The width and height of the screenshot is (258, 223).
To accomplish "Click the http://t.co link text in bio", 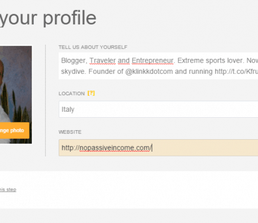I will [x=236, y=71].
